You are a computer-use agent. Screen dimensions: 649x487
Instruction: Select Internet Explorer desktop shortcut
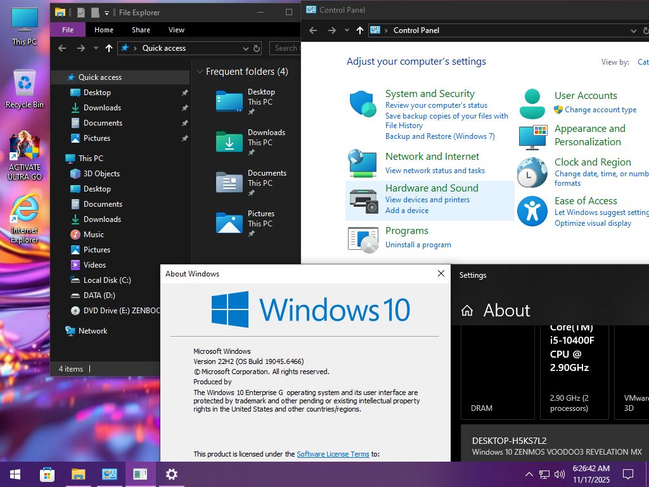tap(25, 219)
